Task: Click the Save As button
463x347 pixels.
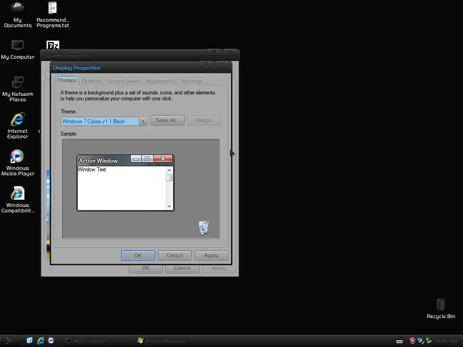Action: click(167, 120)
